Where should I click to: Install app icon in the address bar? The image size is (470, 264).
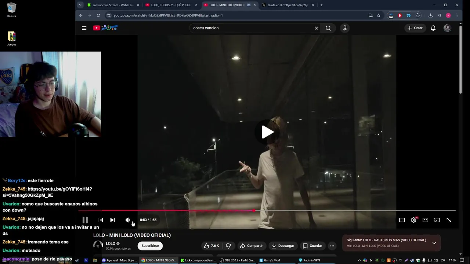pyautogui.click(x=370, y=15)
